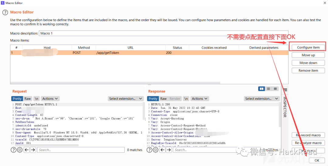This screenshot has width=328, height=166.
Task: Open the Request search settings gear
Action: (20, 150)
